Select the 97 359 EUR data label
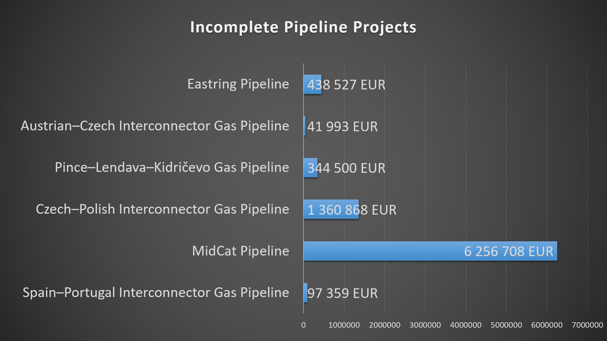 pyautogui.click(x=342, y=293)
